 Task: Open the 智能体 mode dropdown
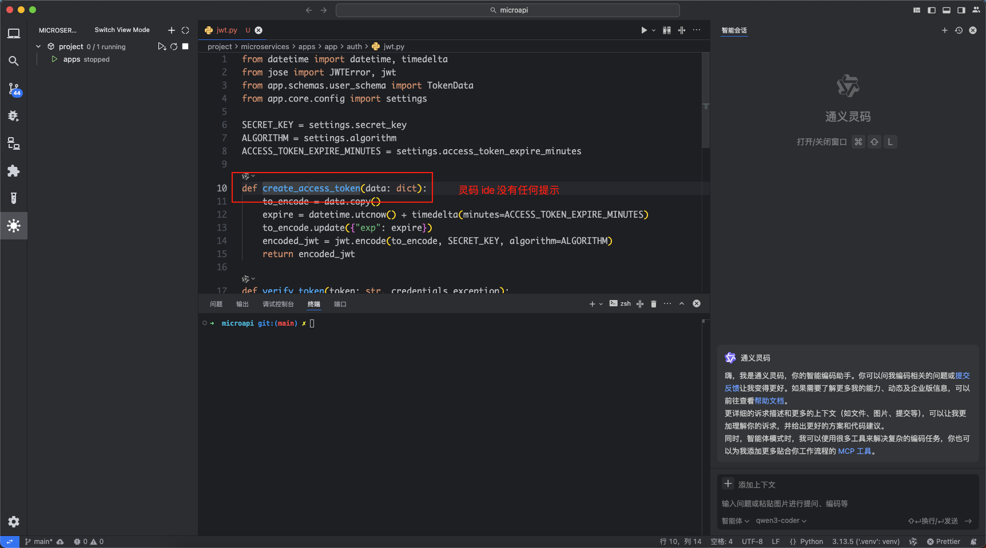735,521
